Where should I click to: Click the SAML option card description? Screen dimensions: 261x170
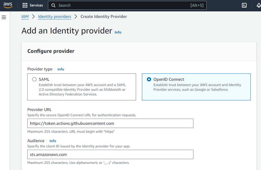(82, 90)
